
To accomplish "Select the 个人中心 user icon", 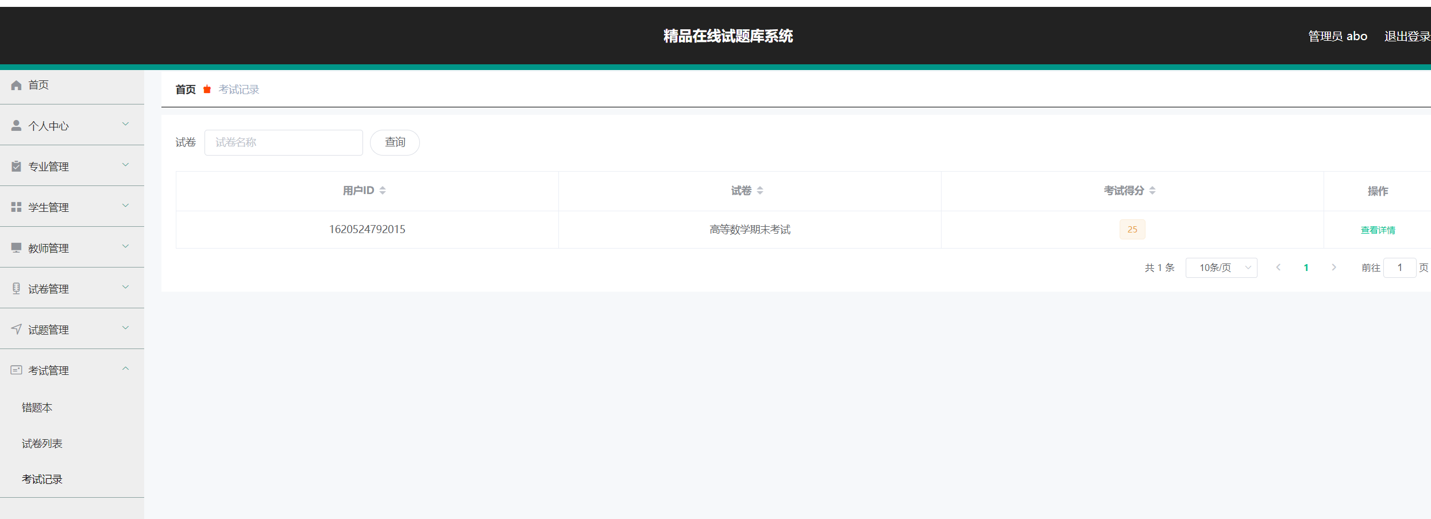I will 16,125.
